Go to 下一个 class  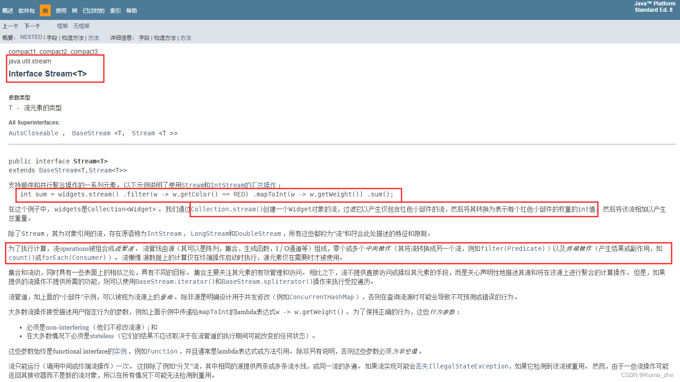coord(32,26)
